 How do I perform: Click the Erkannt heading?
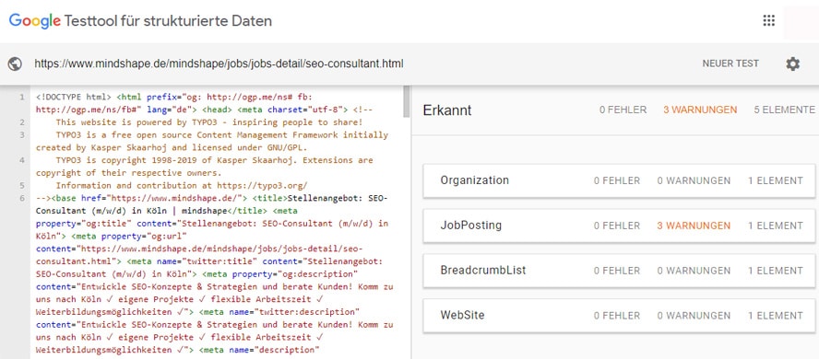tap(447, 110)
